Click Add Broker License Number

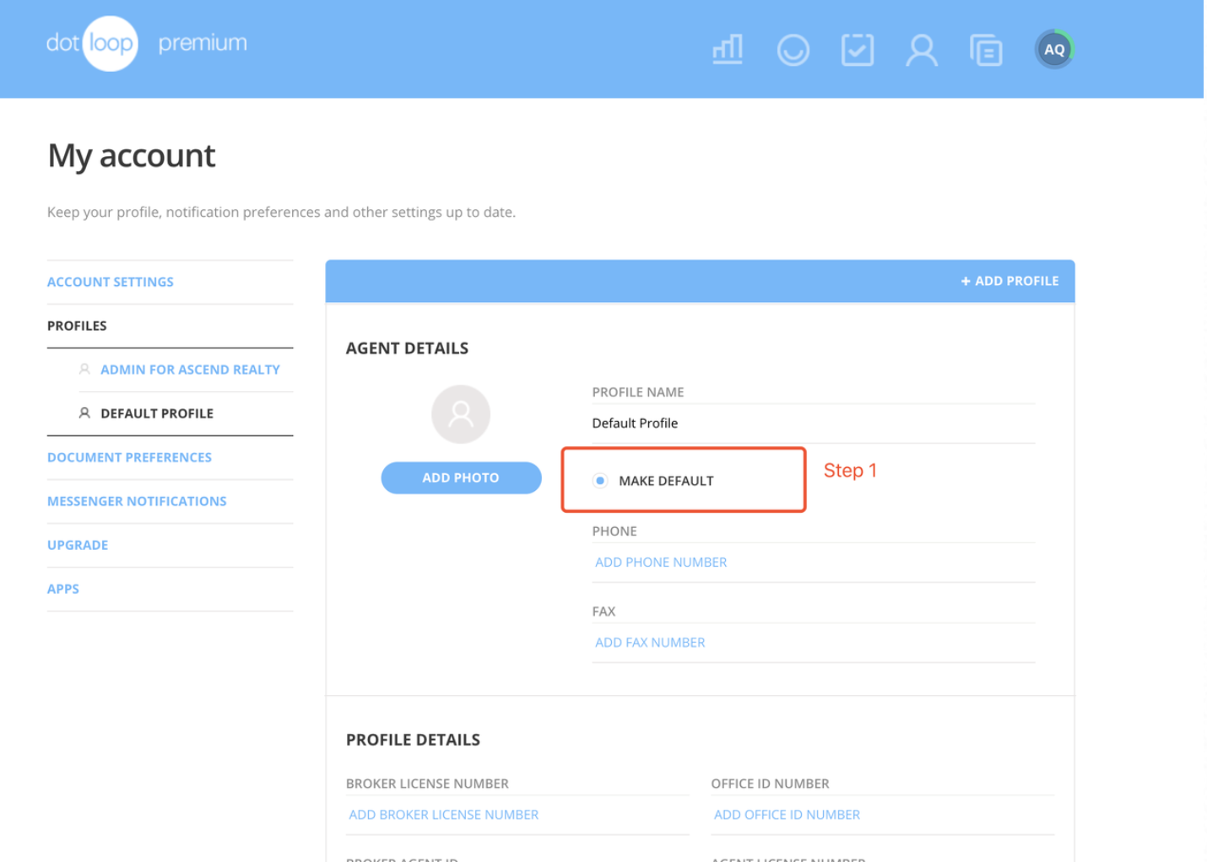pyautogui.click(x=443, y=815)
